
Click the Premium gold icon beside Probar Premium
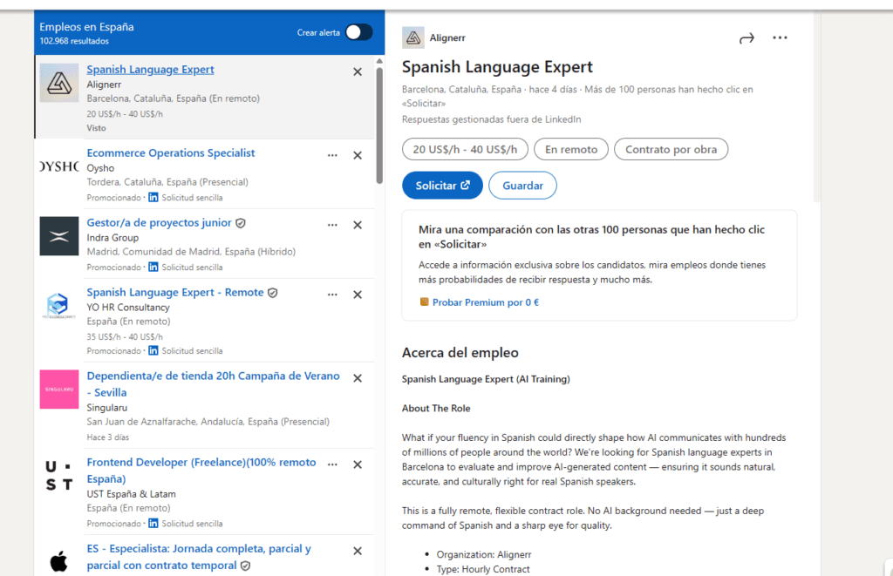(425, 302)
